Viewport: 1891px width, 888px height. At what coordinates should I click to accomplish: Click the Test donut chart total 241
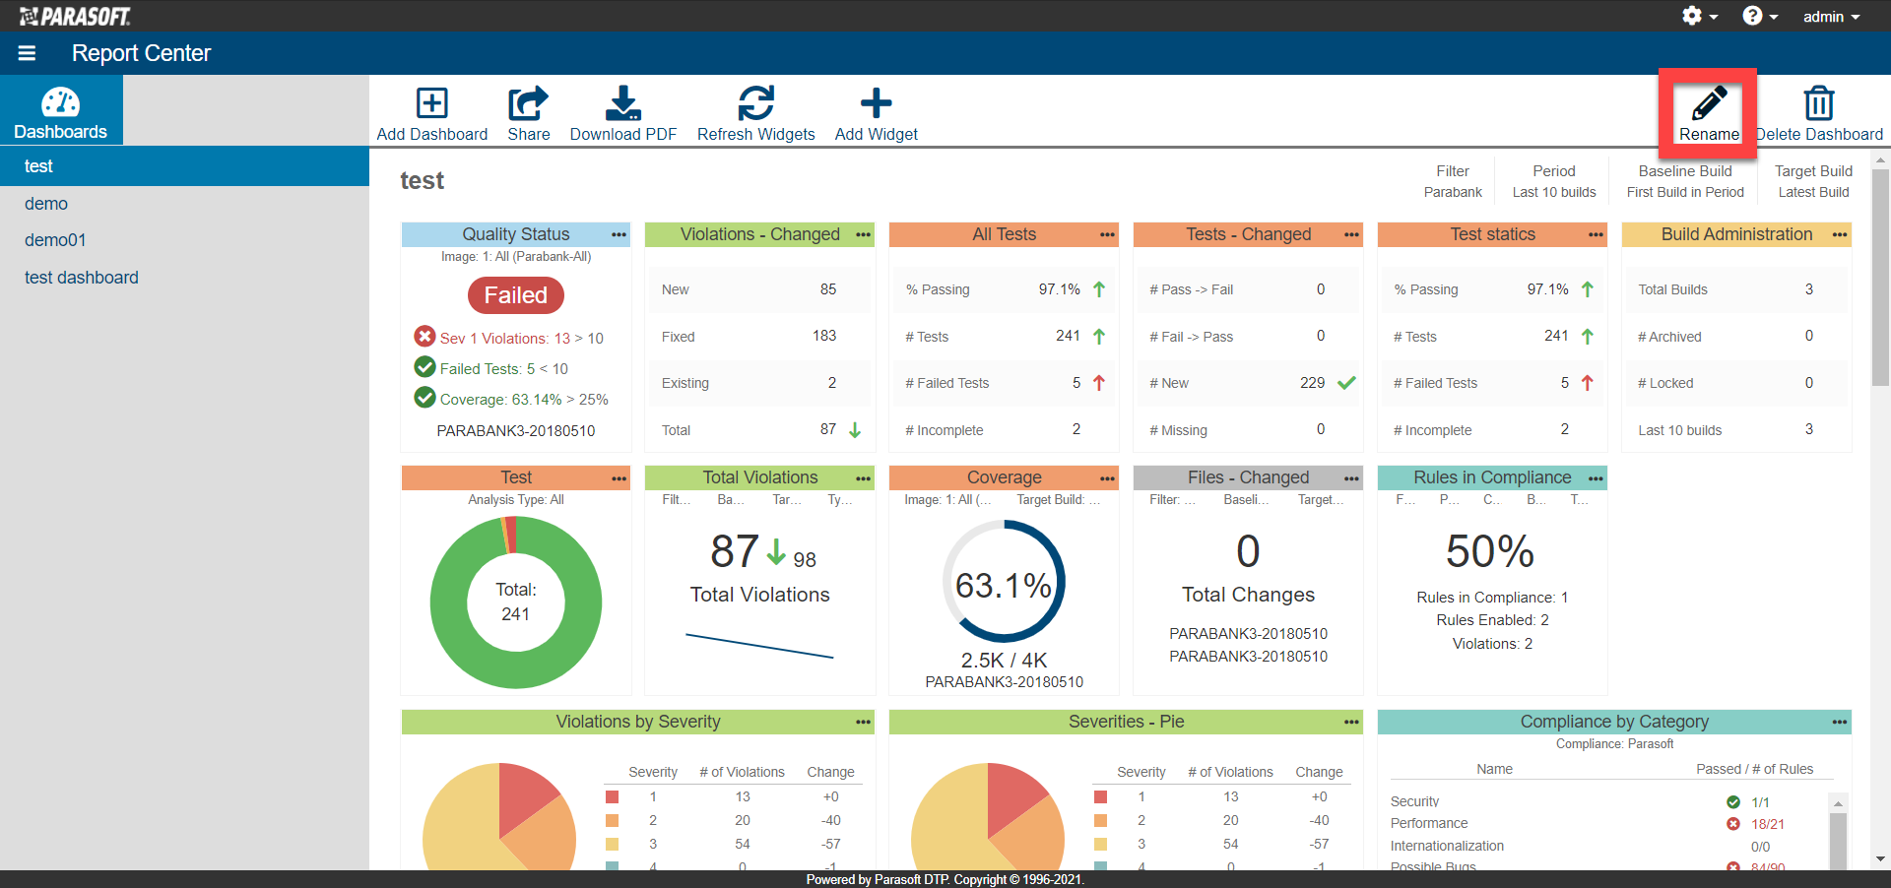pos(515,603)
